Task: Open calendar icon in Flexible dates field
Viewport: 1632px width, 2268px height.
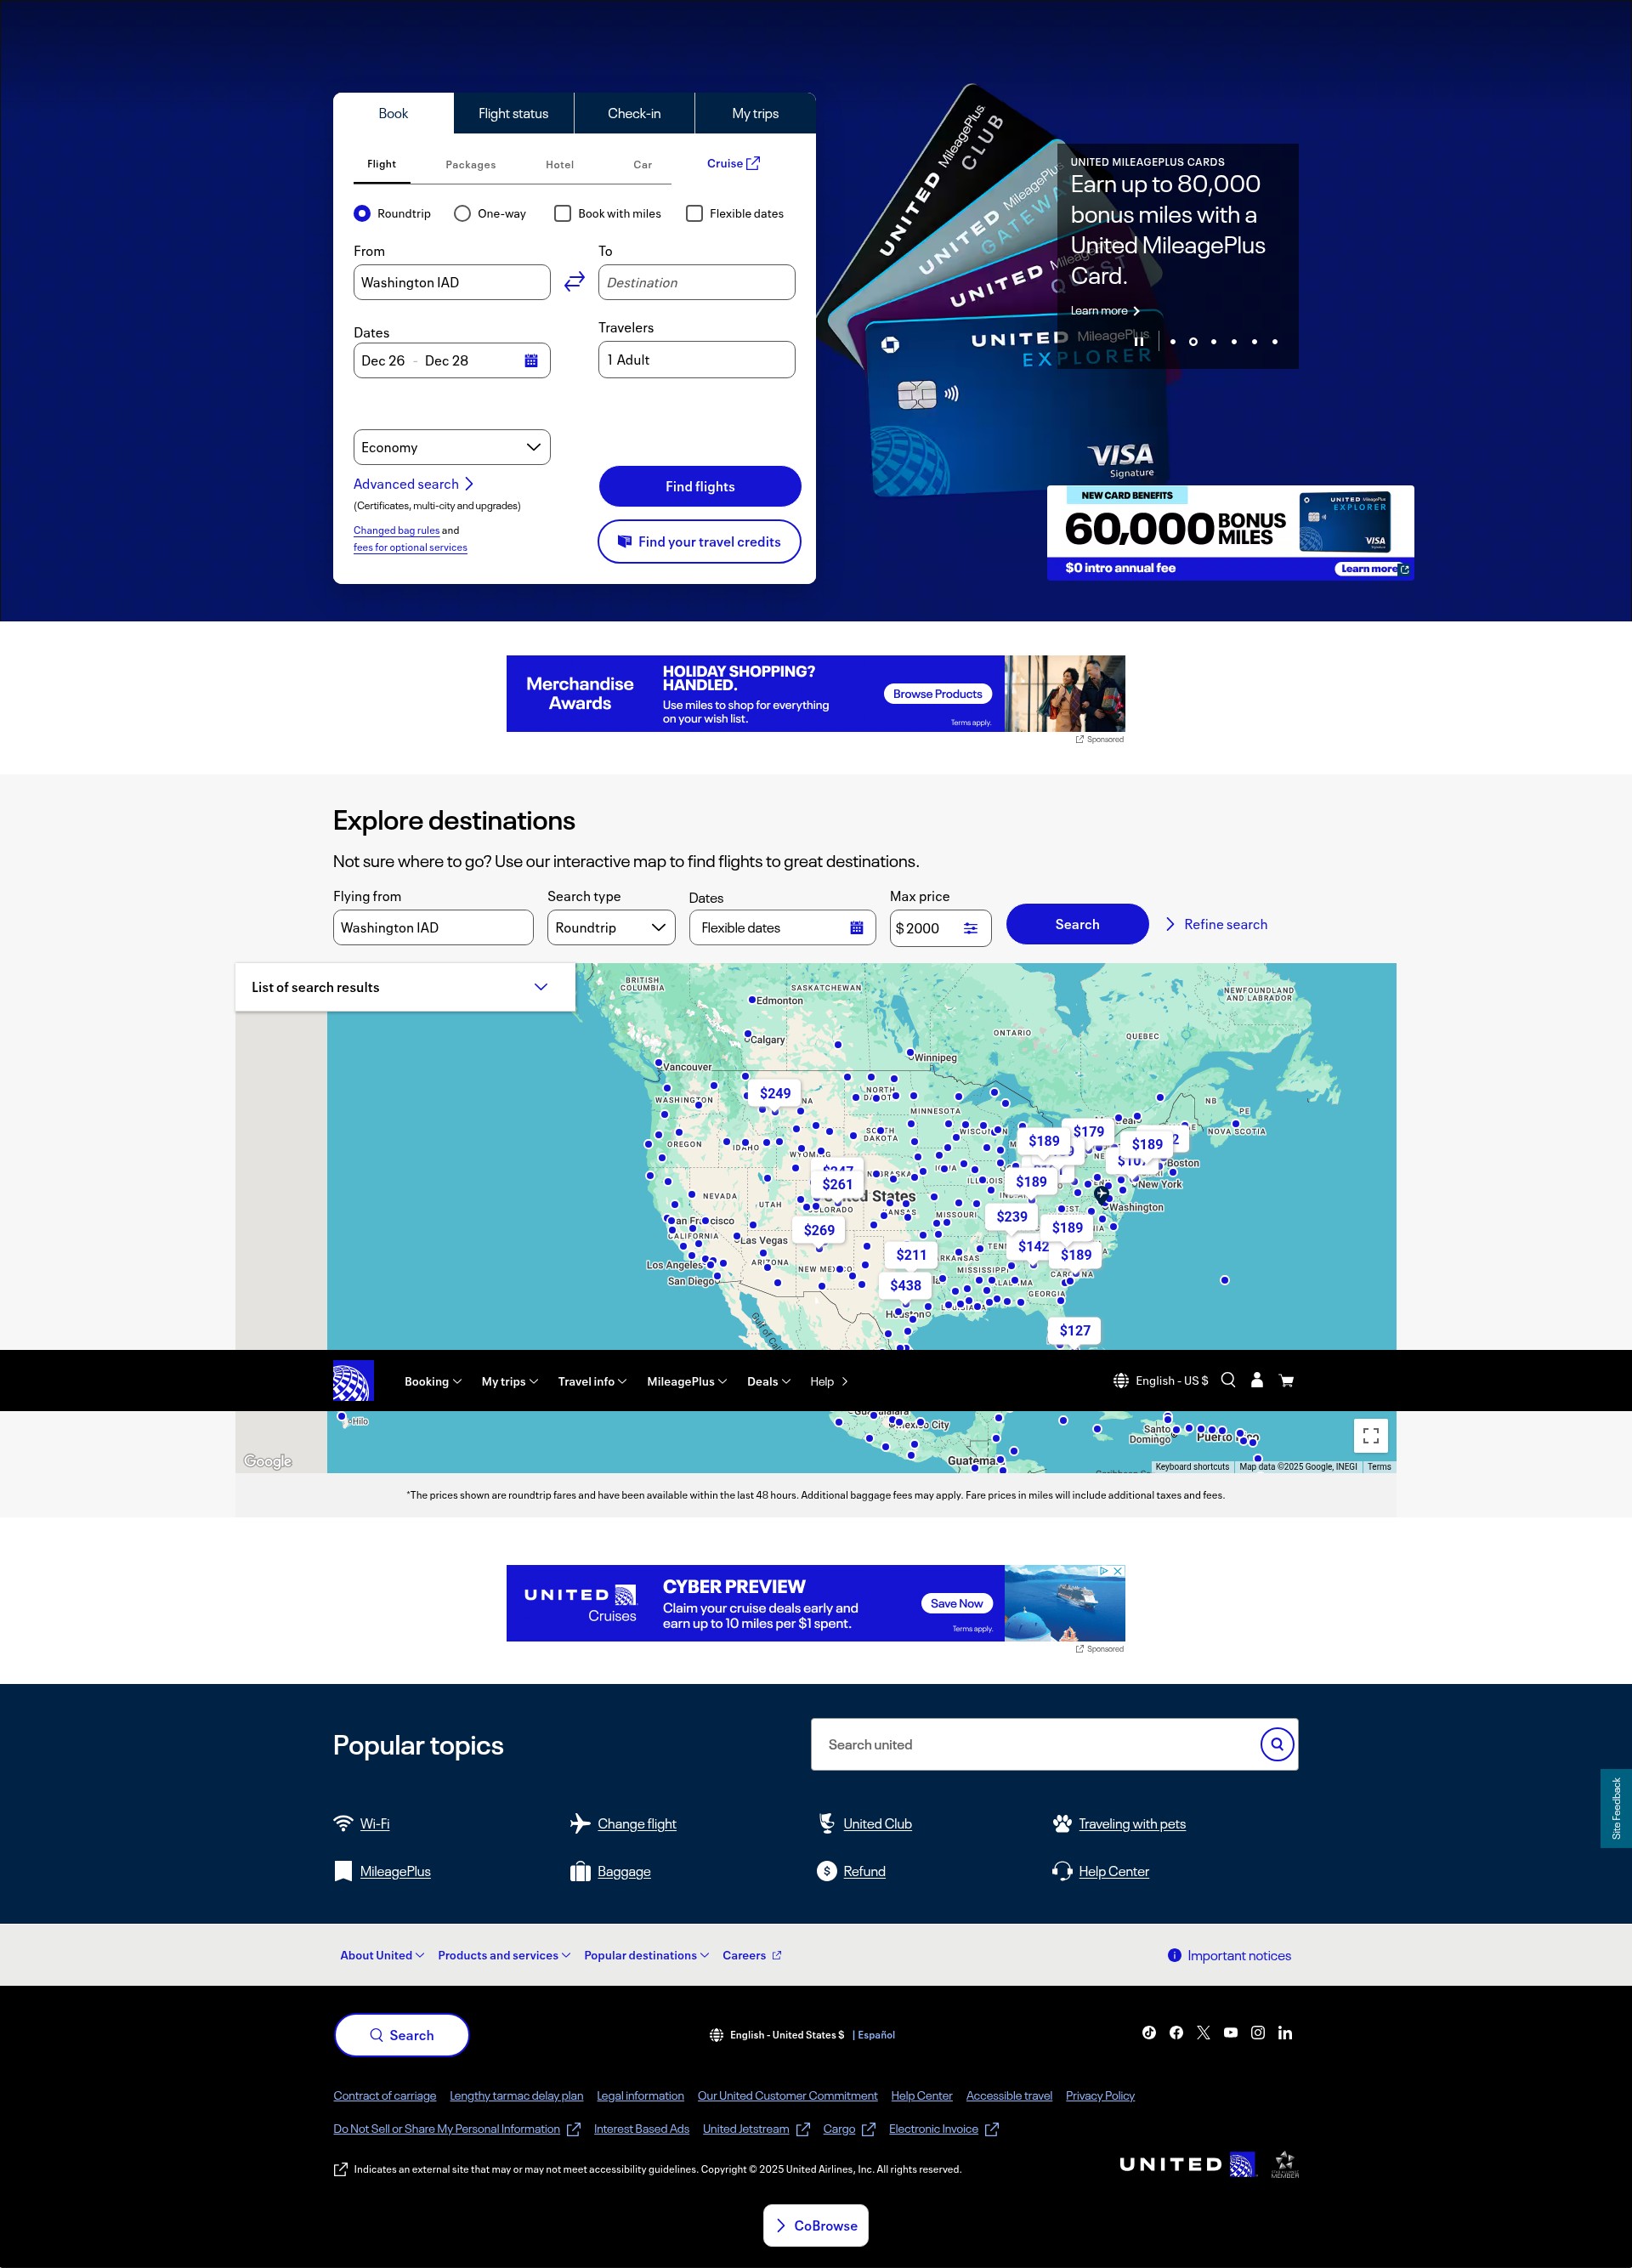Action: 856,928
